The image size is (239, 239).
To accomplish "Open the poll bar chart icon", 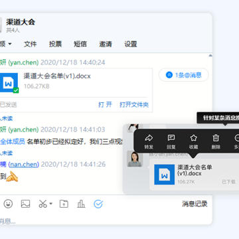I will (81, 204).
